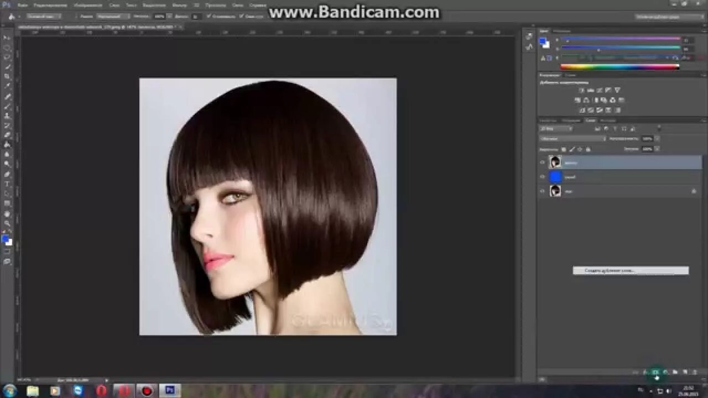The height and width of the screenshot is (398, 708).
Task: Select the Move tool
Action: point(7,38)
